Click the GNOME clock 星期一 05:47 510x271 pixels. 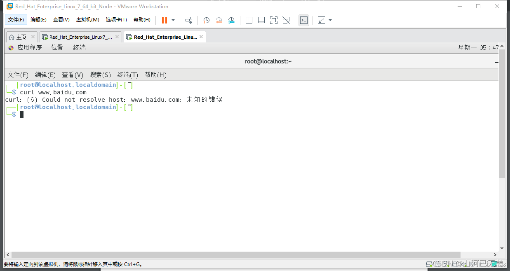[478, 48]
